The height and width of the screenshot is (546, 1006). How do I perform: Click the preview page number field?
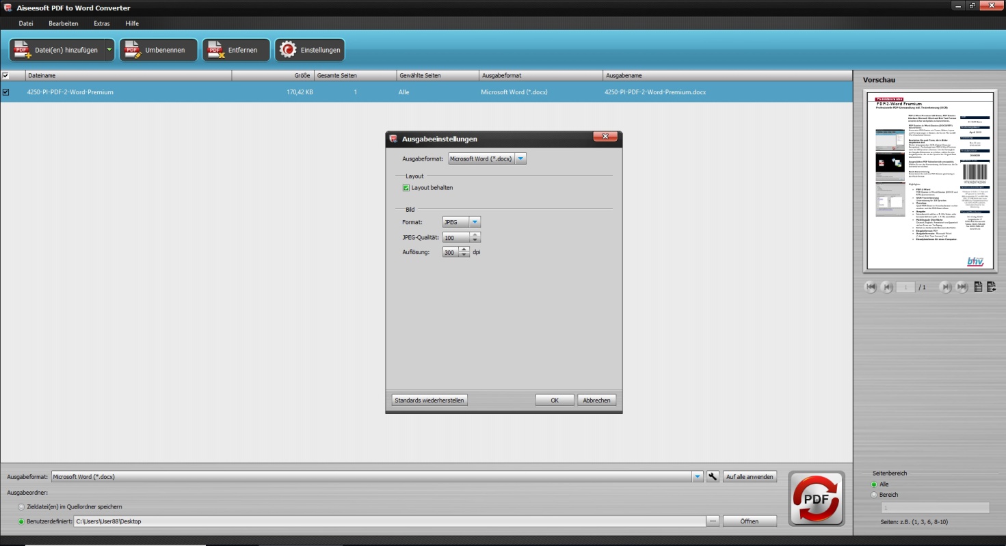tap(905, 287)
